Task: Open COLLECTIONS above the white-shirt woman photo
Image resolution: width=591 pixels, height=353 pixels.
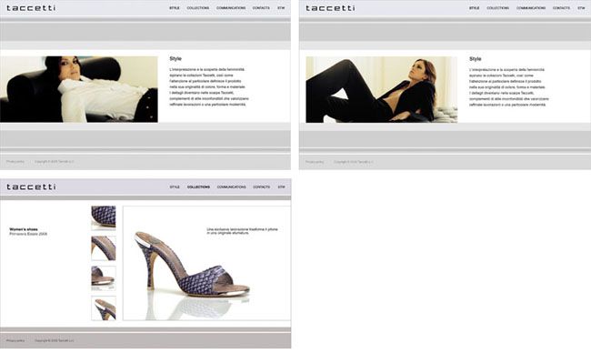Action: tap(198, 8)
